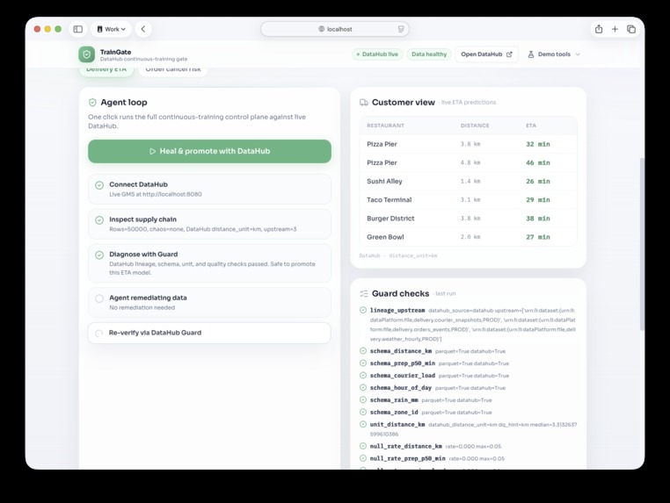This screenshot has width=670, height=503.
Task: Click the localhost address bar
Action: tap(335, 29)
